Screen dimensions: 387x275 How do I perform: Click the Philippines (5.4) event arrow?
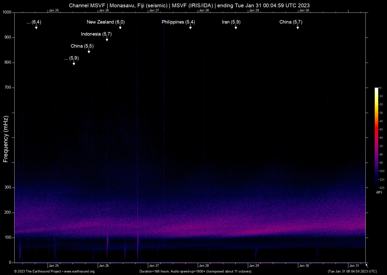(190, 27)
